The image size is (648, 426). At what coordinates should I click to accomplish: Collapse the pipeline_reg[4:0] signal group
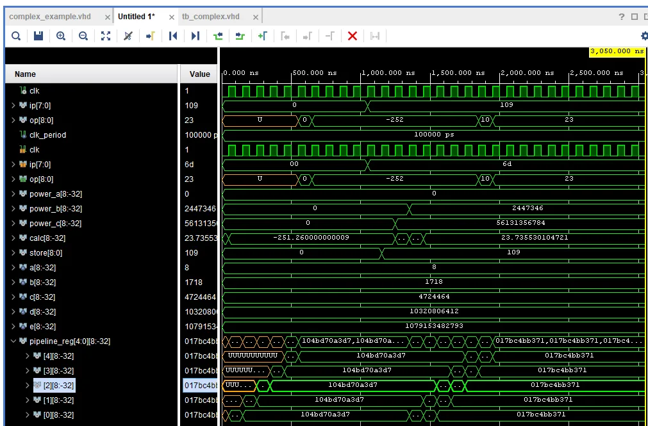13,341
